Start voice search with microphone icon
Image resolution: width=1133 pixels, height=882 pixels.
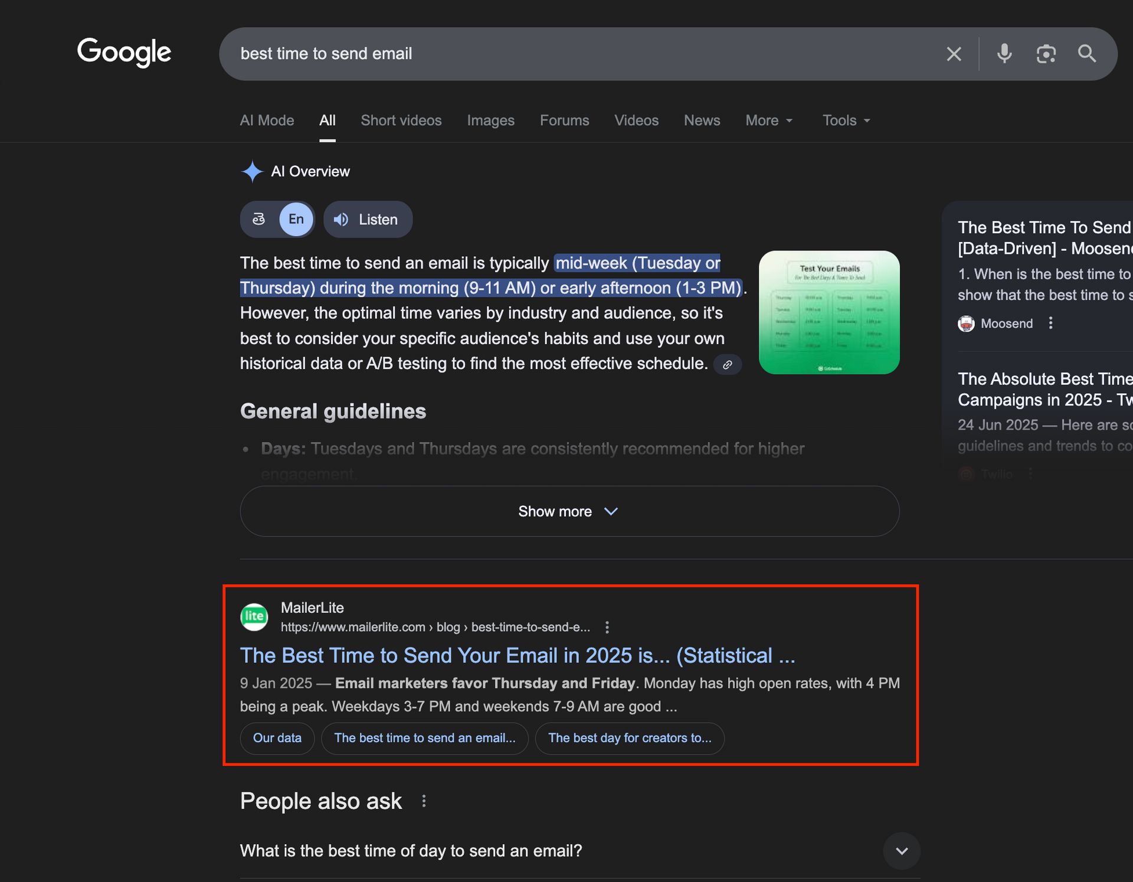point(1004,54)
